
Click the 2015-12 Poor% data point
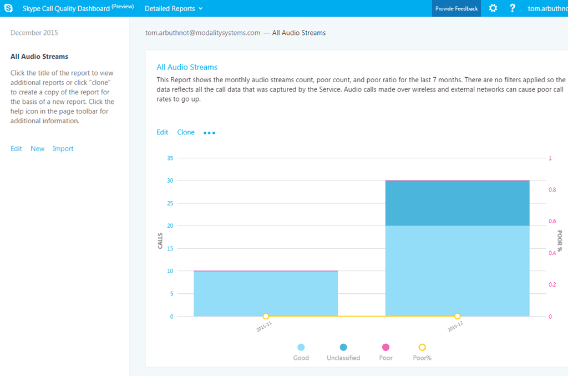click(x=457, y=316)
